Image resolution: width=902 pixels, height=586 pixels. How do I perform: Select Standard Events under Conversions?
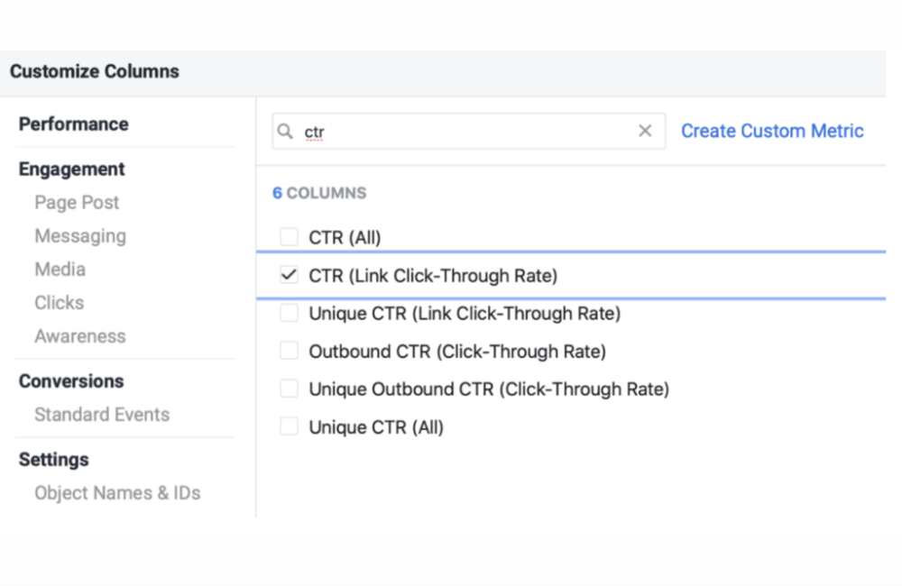pyautogui.click(x=102, y=415)
